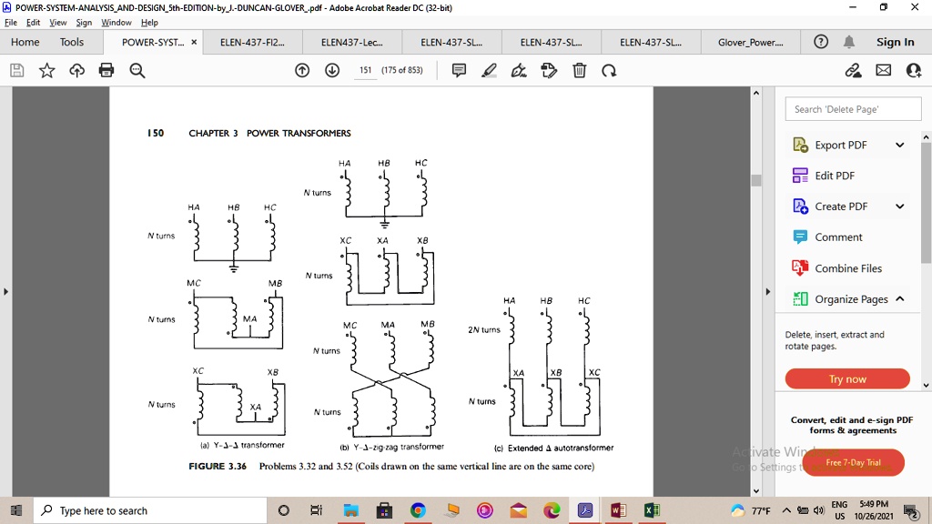This screenshot has width=932, height=524.
Task: Click the volume speaker tray icon
Action: click(x=819, y=510)
